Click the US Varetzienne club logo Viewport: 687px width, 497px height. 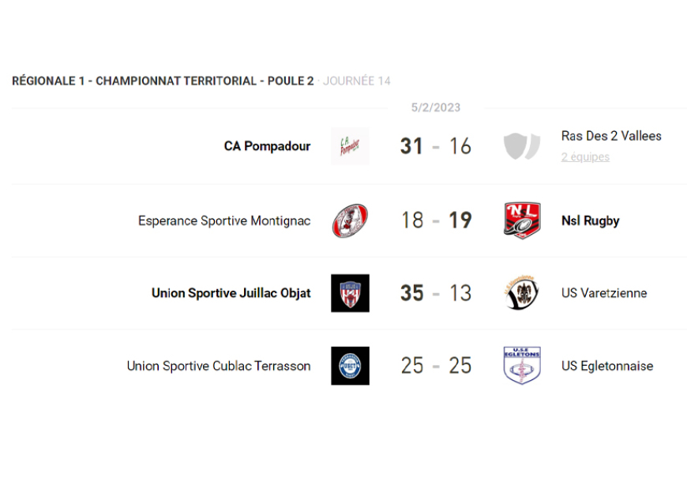(522, 293)
